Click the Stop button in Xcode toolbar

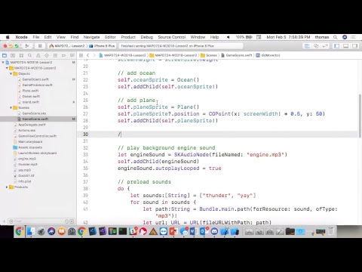pyautogui.click(x=40, y=46)
